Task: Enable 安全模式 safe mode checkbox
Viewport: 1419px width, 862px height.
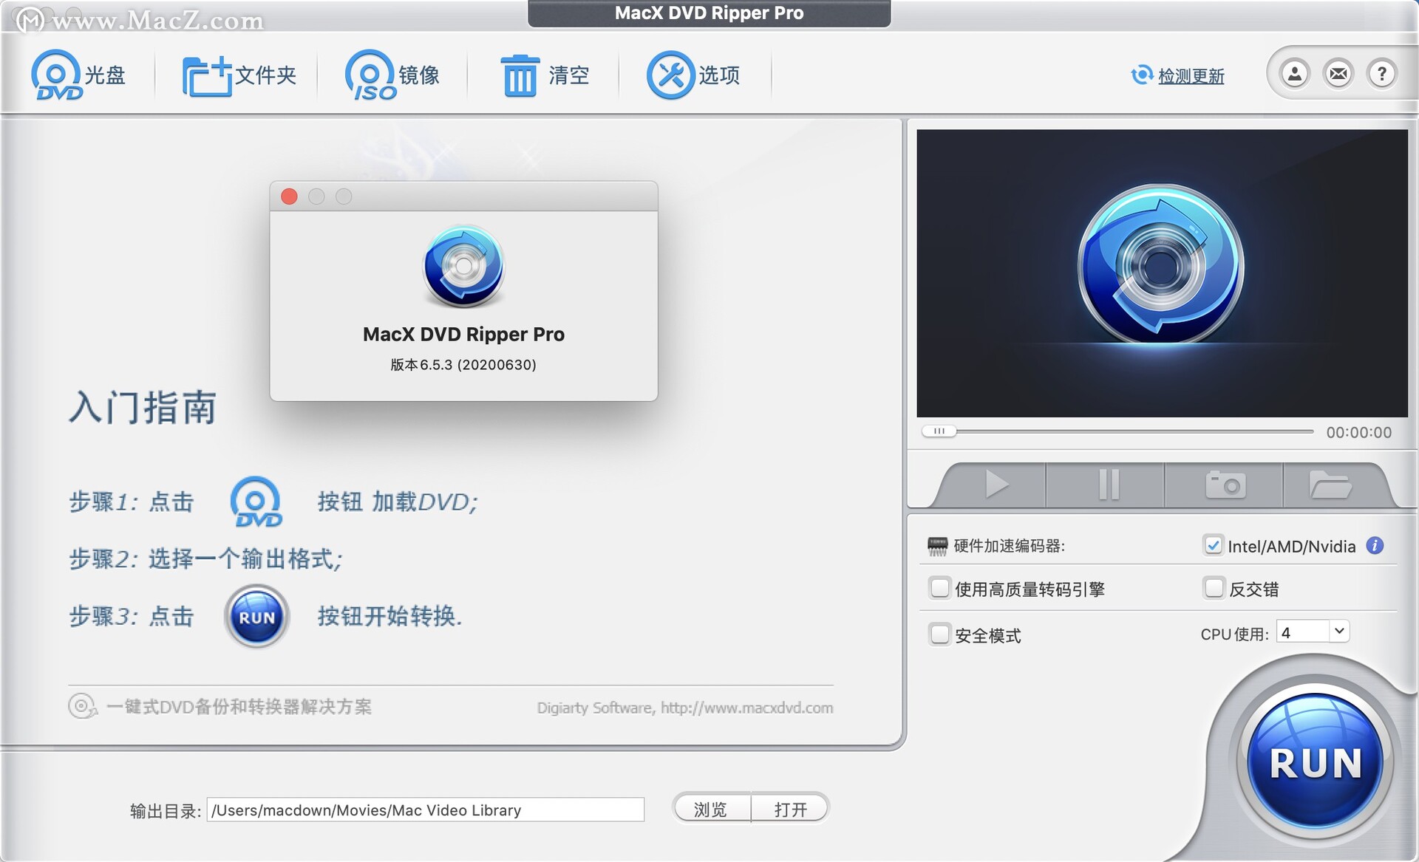Action: [939, 634]
